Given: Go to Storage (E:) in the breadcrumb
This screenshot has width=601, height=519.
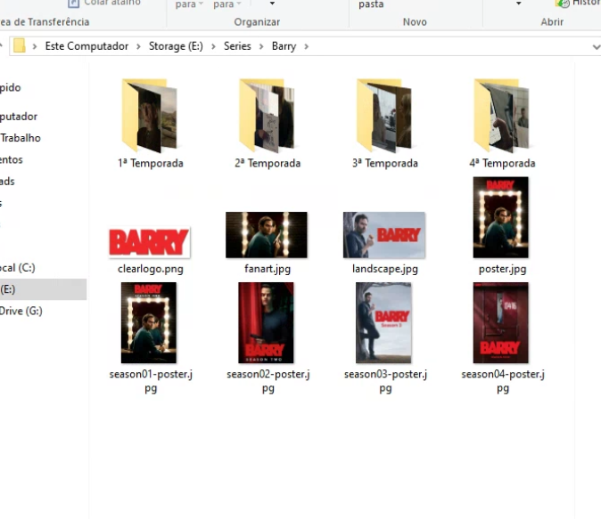Looking at the screenshot, I should click(176, 46).
